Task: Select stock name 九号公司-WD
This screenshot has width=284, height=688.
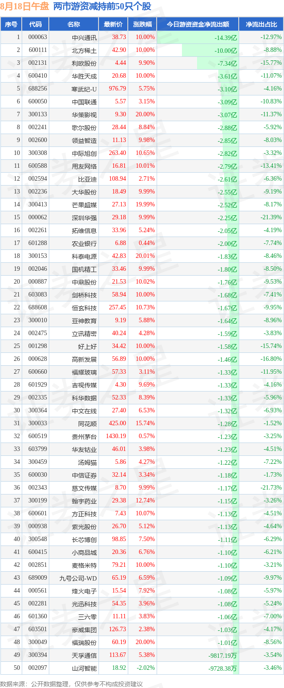Action: click(78, 578)
